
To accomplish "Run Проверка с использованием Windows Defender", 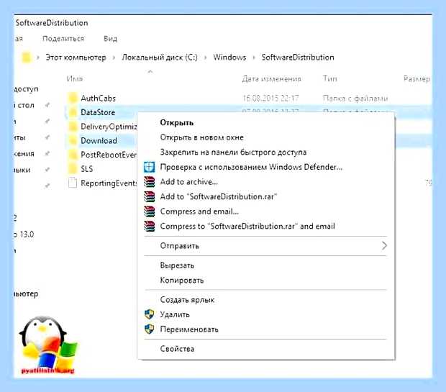I will point(251,167).
